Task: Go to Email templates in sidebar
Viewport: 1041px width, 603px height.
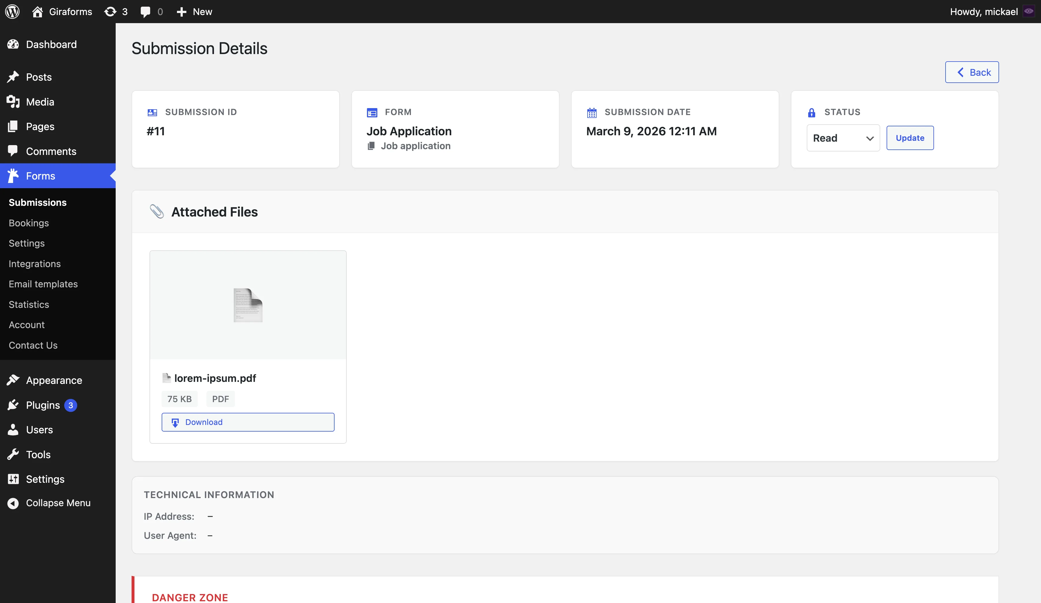Action: pos(43,284)
